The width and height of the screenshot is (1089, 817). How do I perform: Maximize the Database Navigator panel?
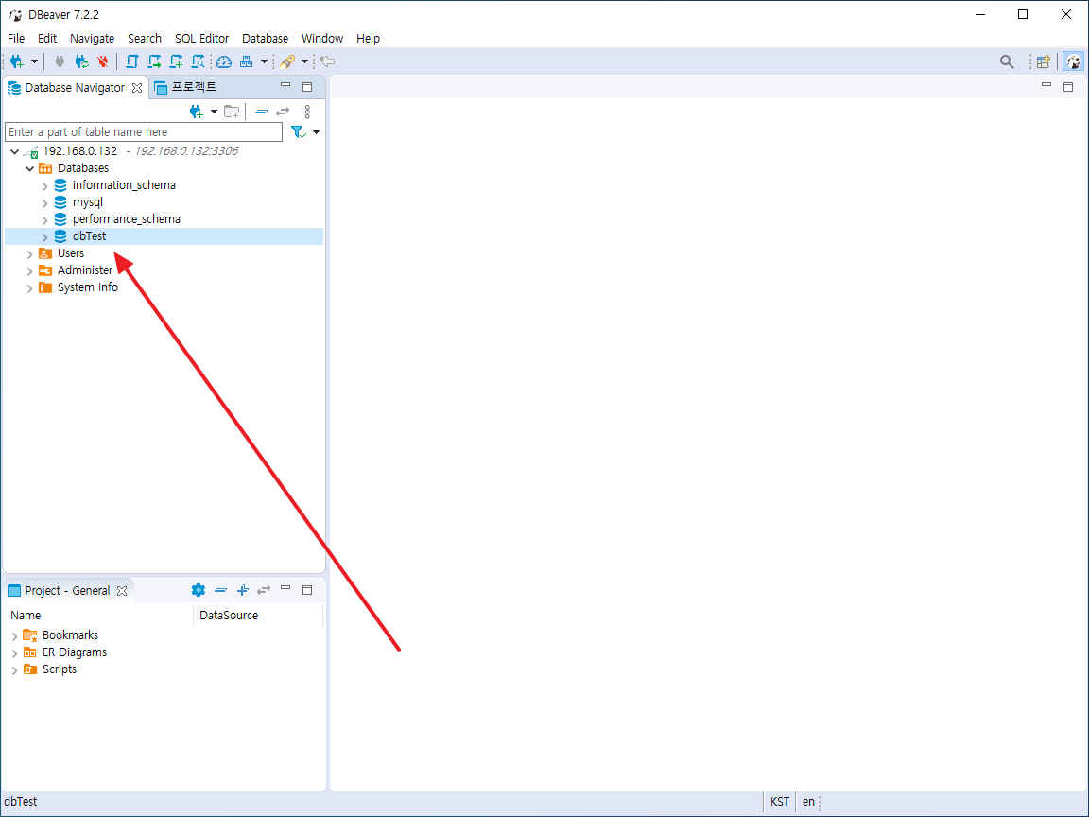pyautogui.click(x=307, y=87)
